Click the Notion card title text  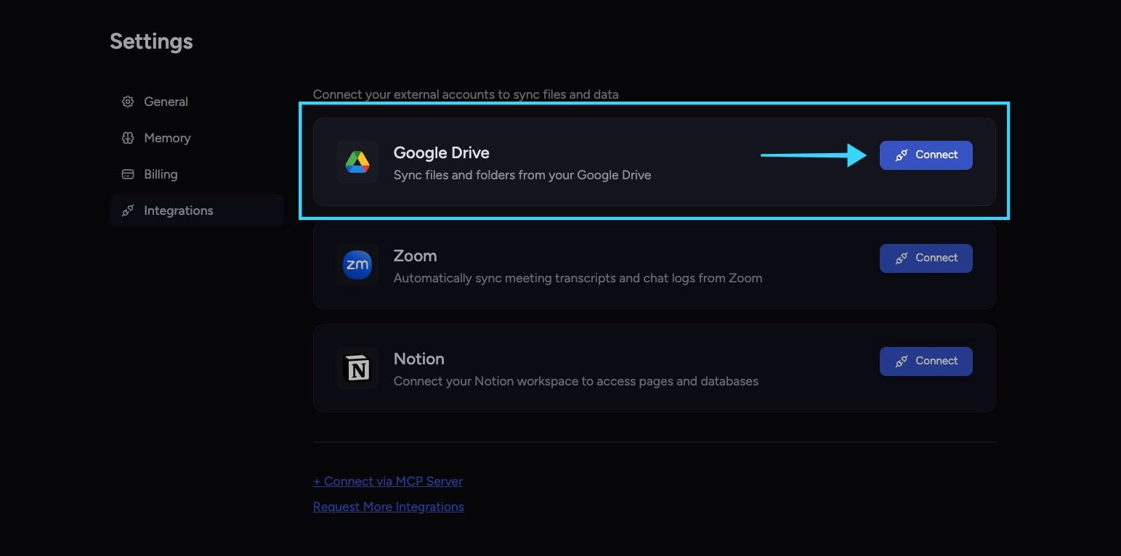419,359
